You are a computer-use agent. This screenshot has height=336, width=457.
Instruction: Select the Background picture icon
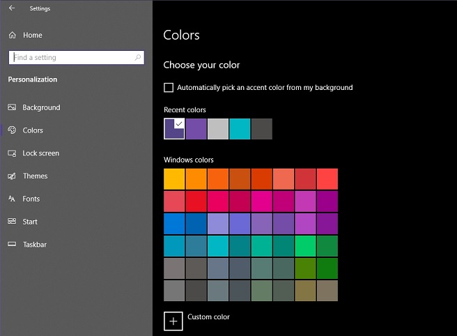point(12,107)
